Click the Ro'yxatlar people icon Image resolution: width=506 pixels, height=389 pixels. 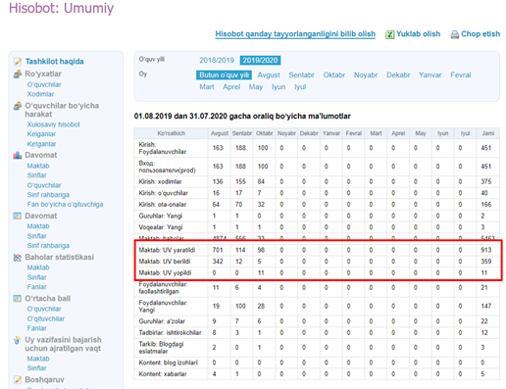(18, 74)
